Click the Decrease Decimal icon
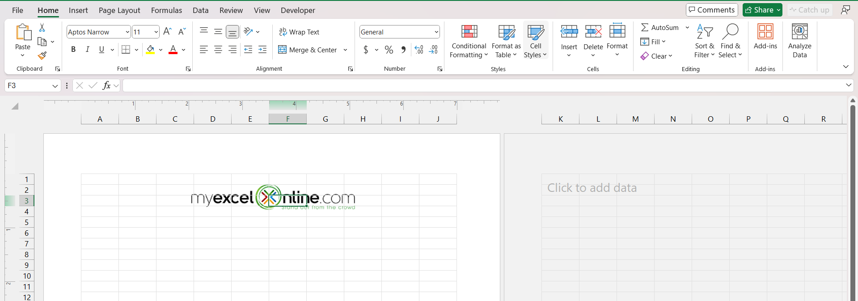Screen dimensions: 858x301 coord(433,50)
